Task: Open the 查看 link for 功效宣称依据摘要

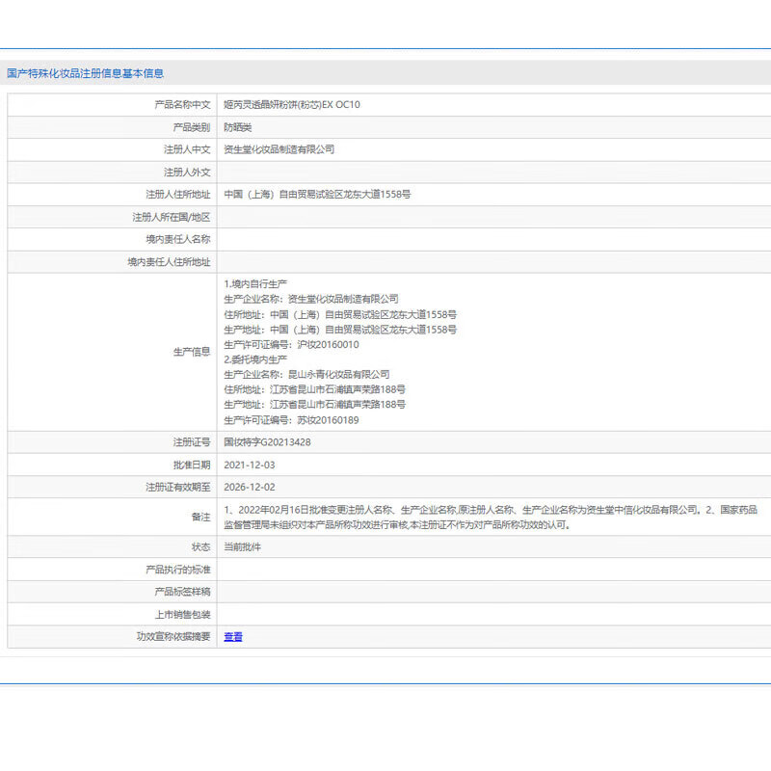Action: (x=233, y=637)
